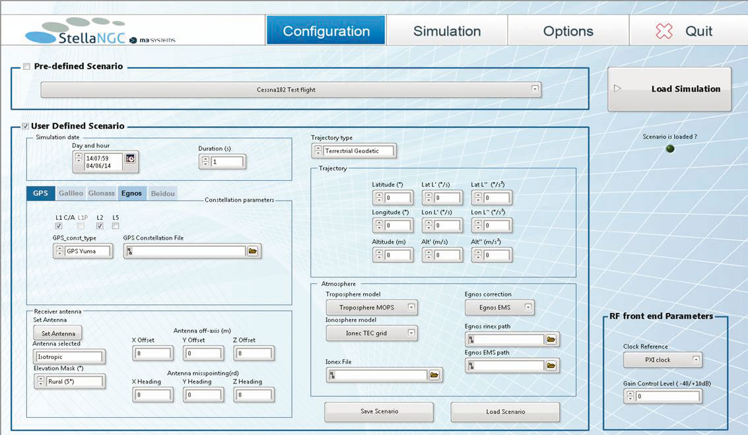Click the Y Heading input field
Image resolution: width=748 pixels, height=435 pixels.
coord(204,395)
